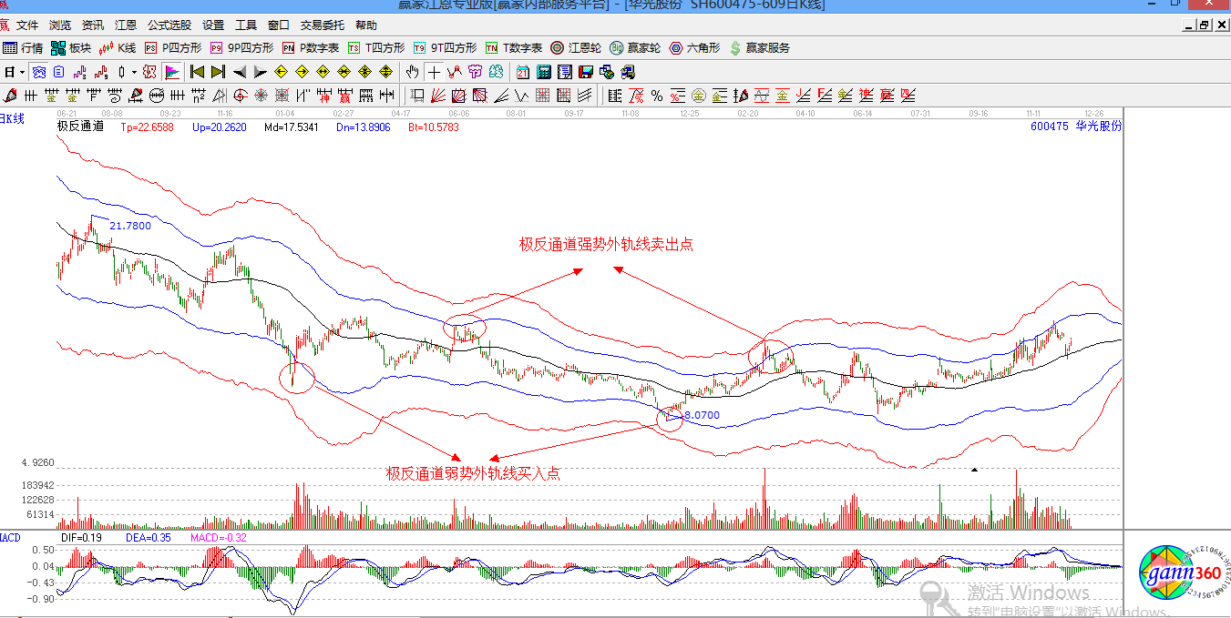Toggle the highlighted chart overlay button
This screenshot has height=618, width=1231.
tap(38, 72)
